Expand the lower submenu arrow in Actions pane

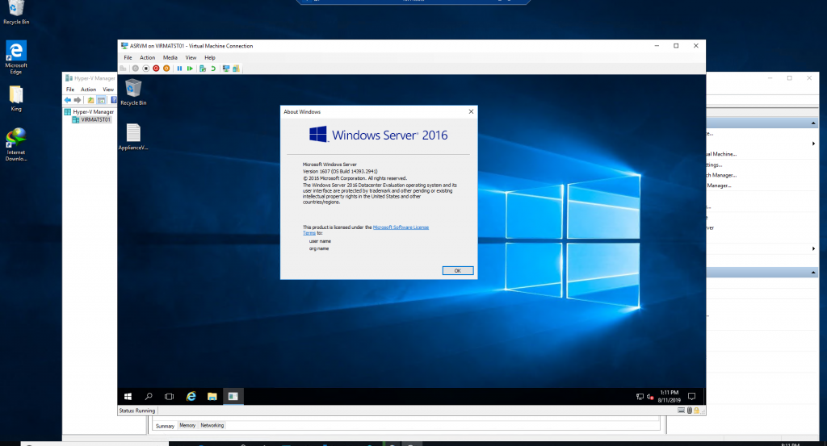click(813, 248)
